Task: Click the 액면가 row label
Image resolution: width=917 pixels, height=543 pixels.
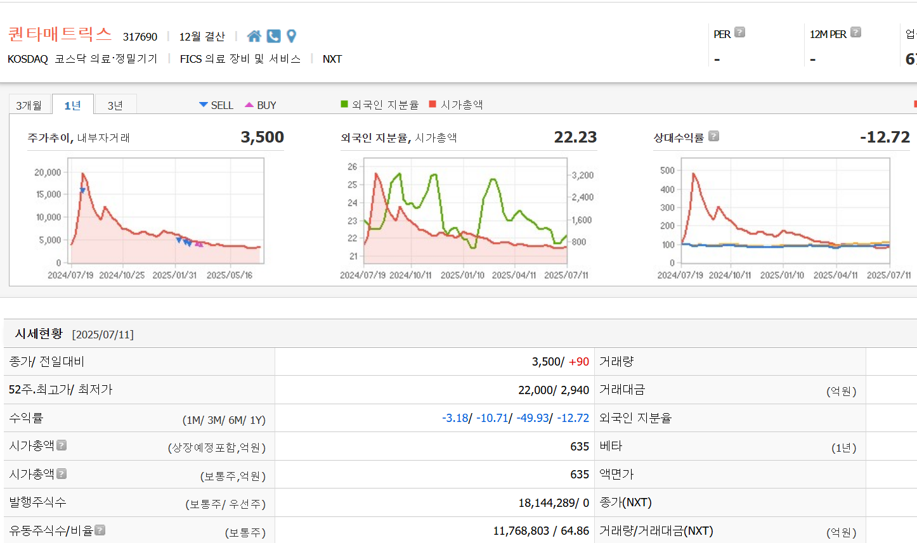Action: (x=616, y=474)
